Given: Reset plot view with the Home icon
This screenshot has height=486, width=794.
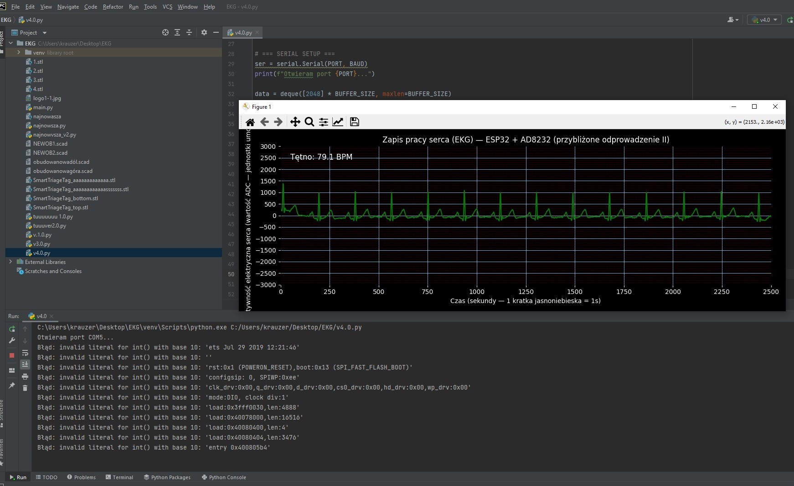Looking at the screenshot, I should [250, 122].
